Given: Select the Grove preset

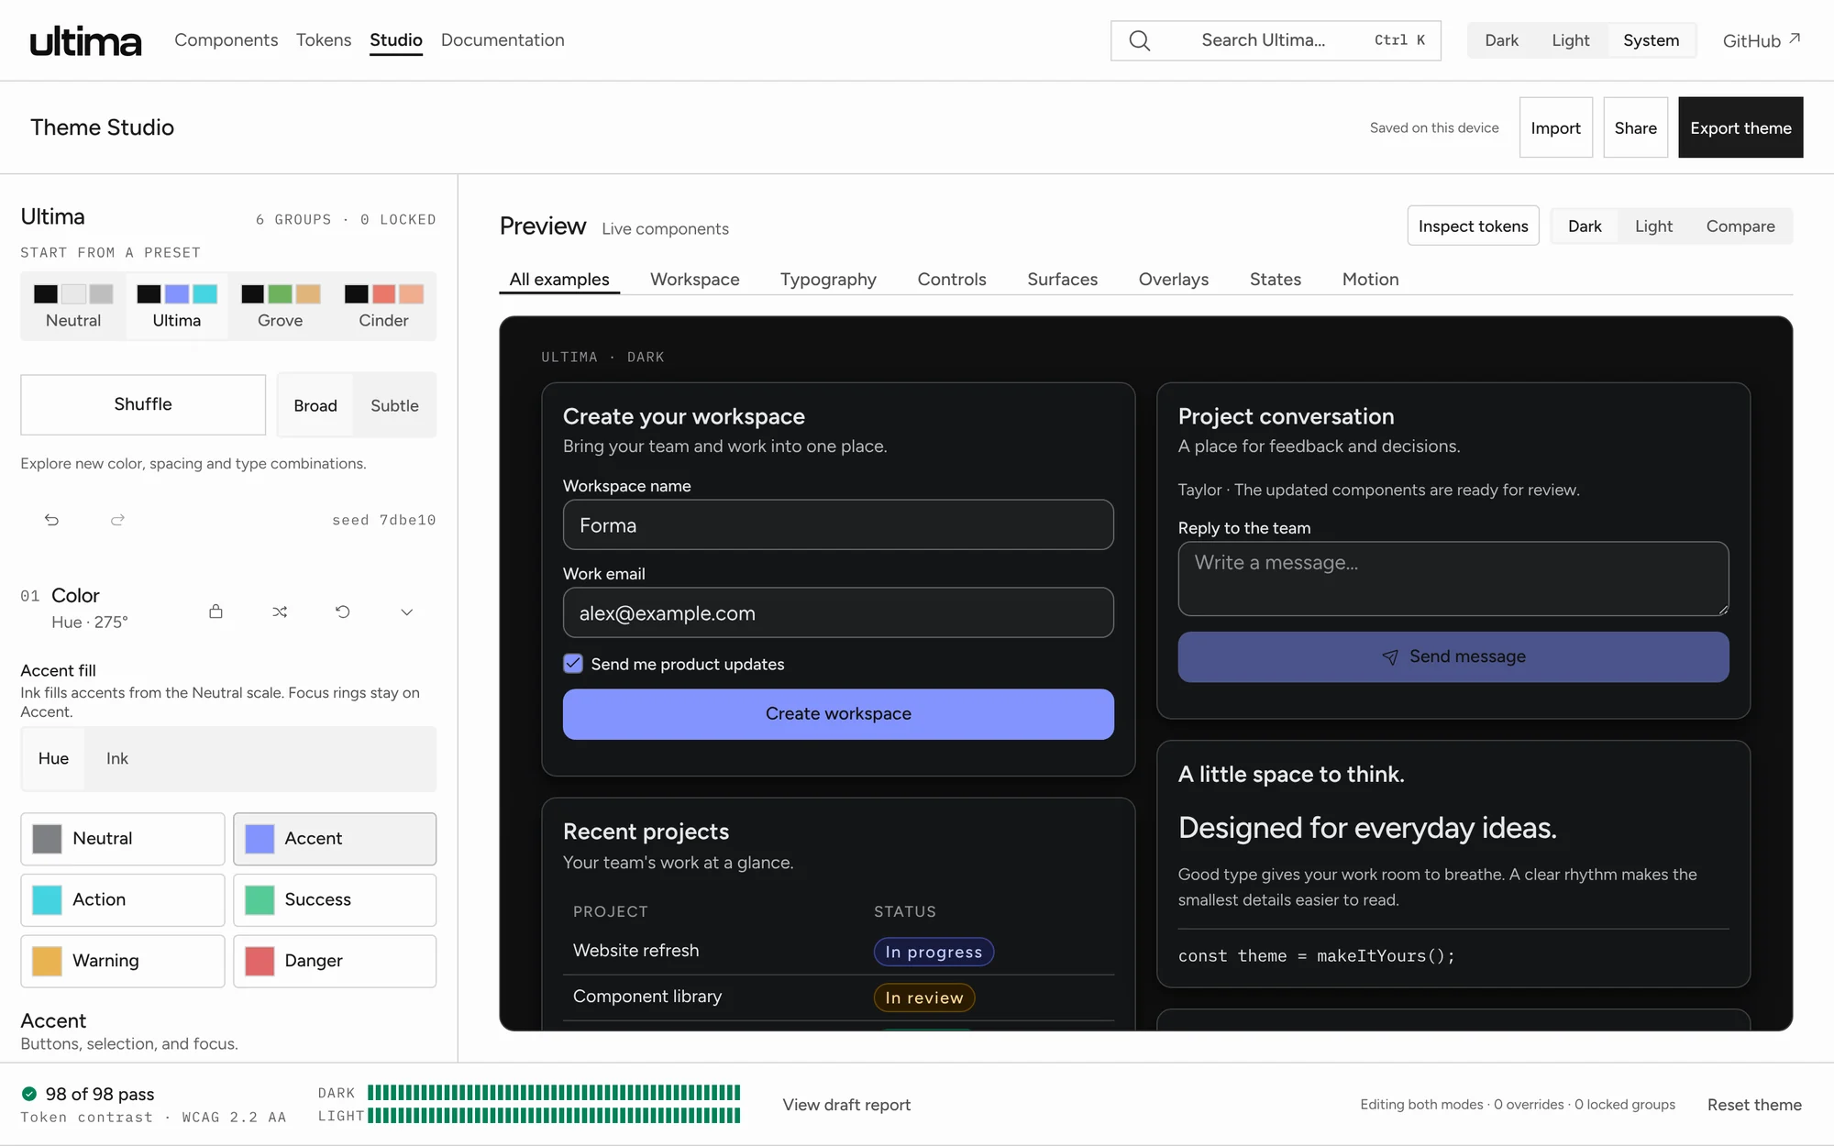Looking at the screenshot, I should [280, 306].
